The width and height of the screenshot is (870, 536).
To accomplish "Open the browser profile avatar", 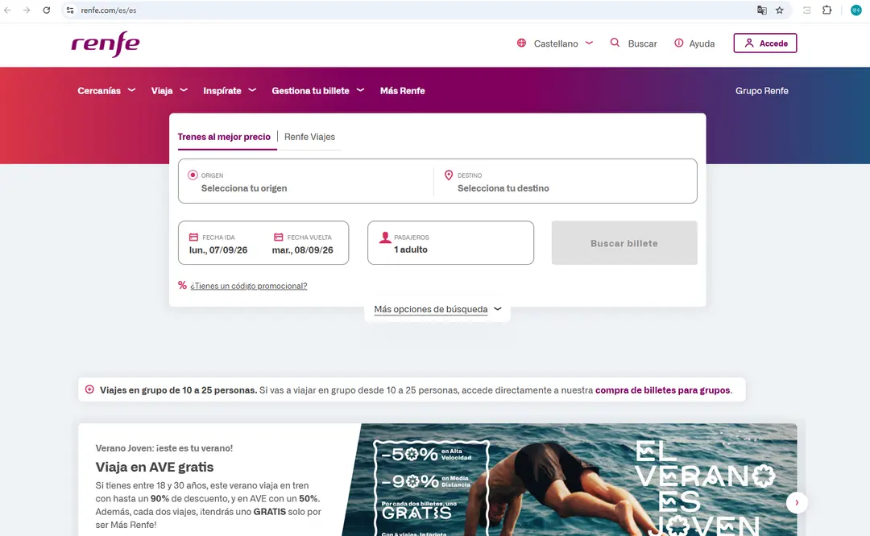I will pos(856,10).
